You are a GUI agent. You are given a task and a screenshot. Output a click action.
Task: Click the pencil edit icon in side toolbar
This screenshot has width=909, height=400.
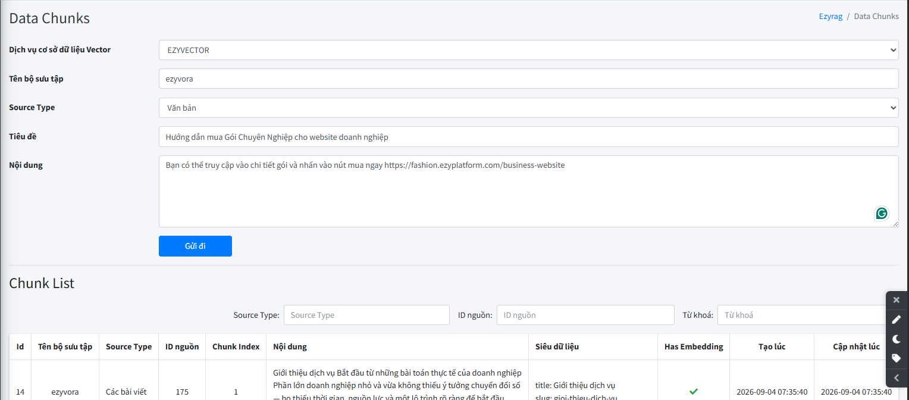click(897, 320)
